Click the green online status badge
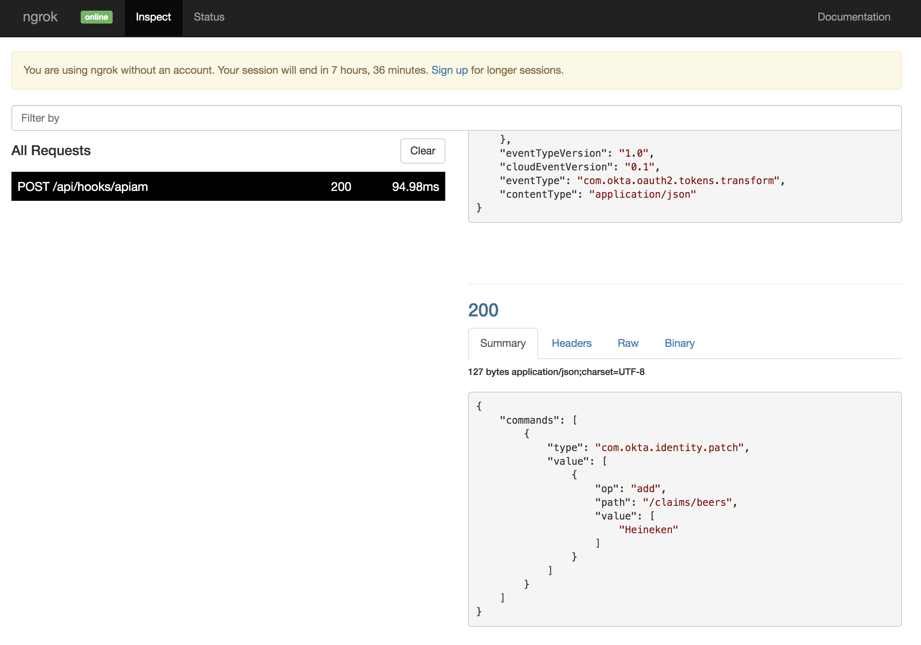The image size is (921, 645). (96, 17)
